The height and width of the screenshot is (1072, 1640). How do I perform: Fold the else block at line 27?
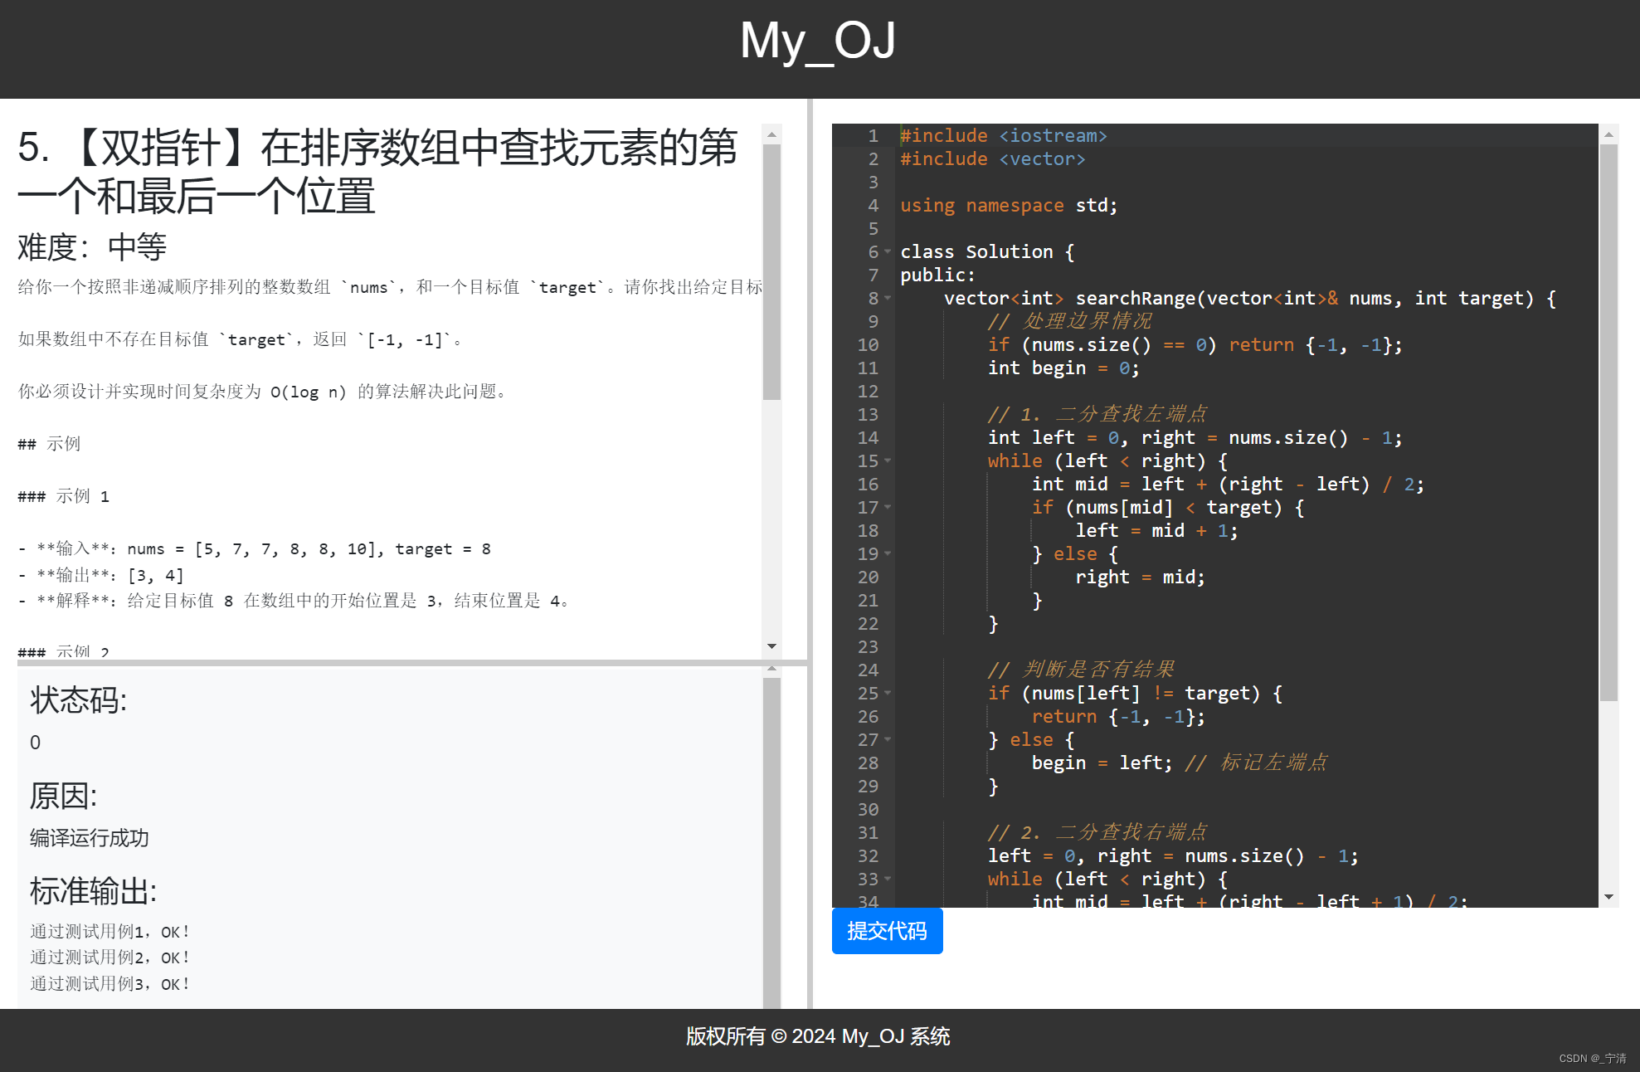coord(888,739)
